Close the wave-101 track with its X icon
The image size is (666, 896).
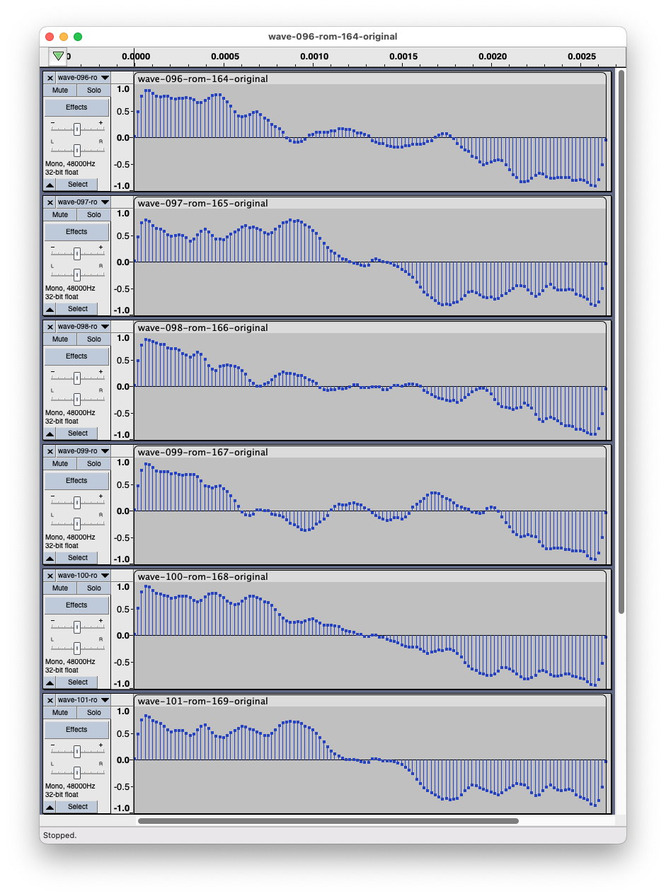point(50,700)
